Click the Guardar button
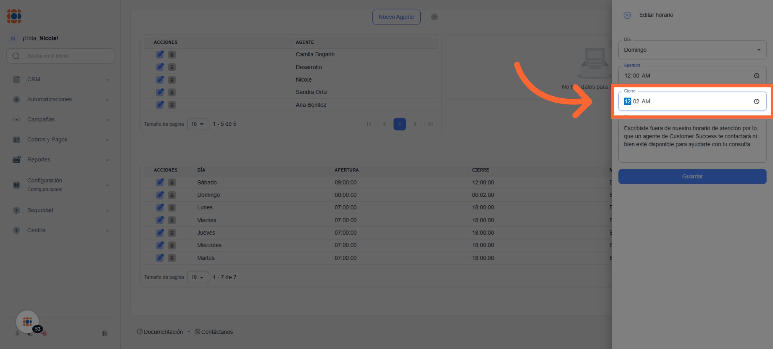Screen dimensions: 773x349 [692, 176]
